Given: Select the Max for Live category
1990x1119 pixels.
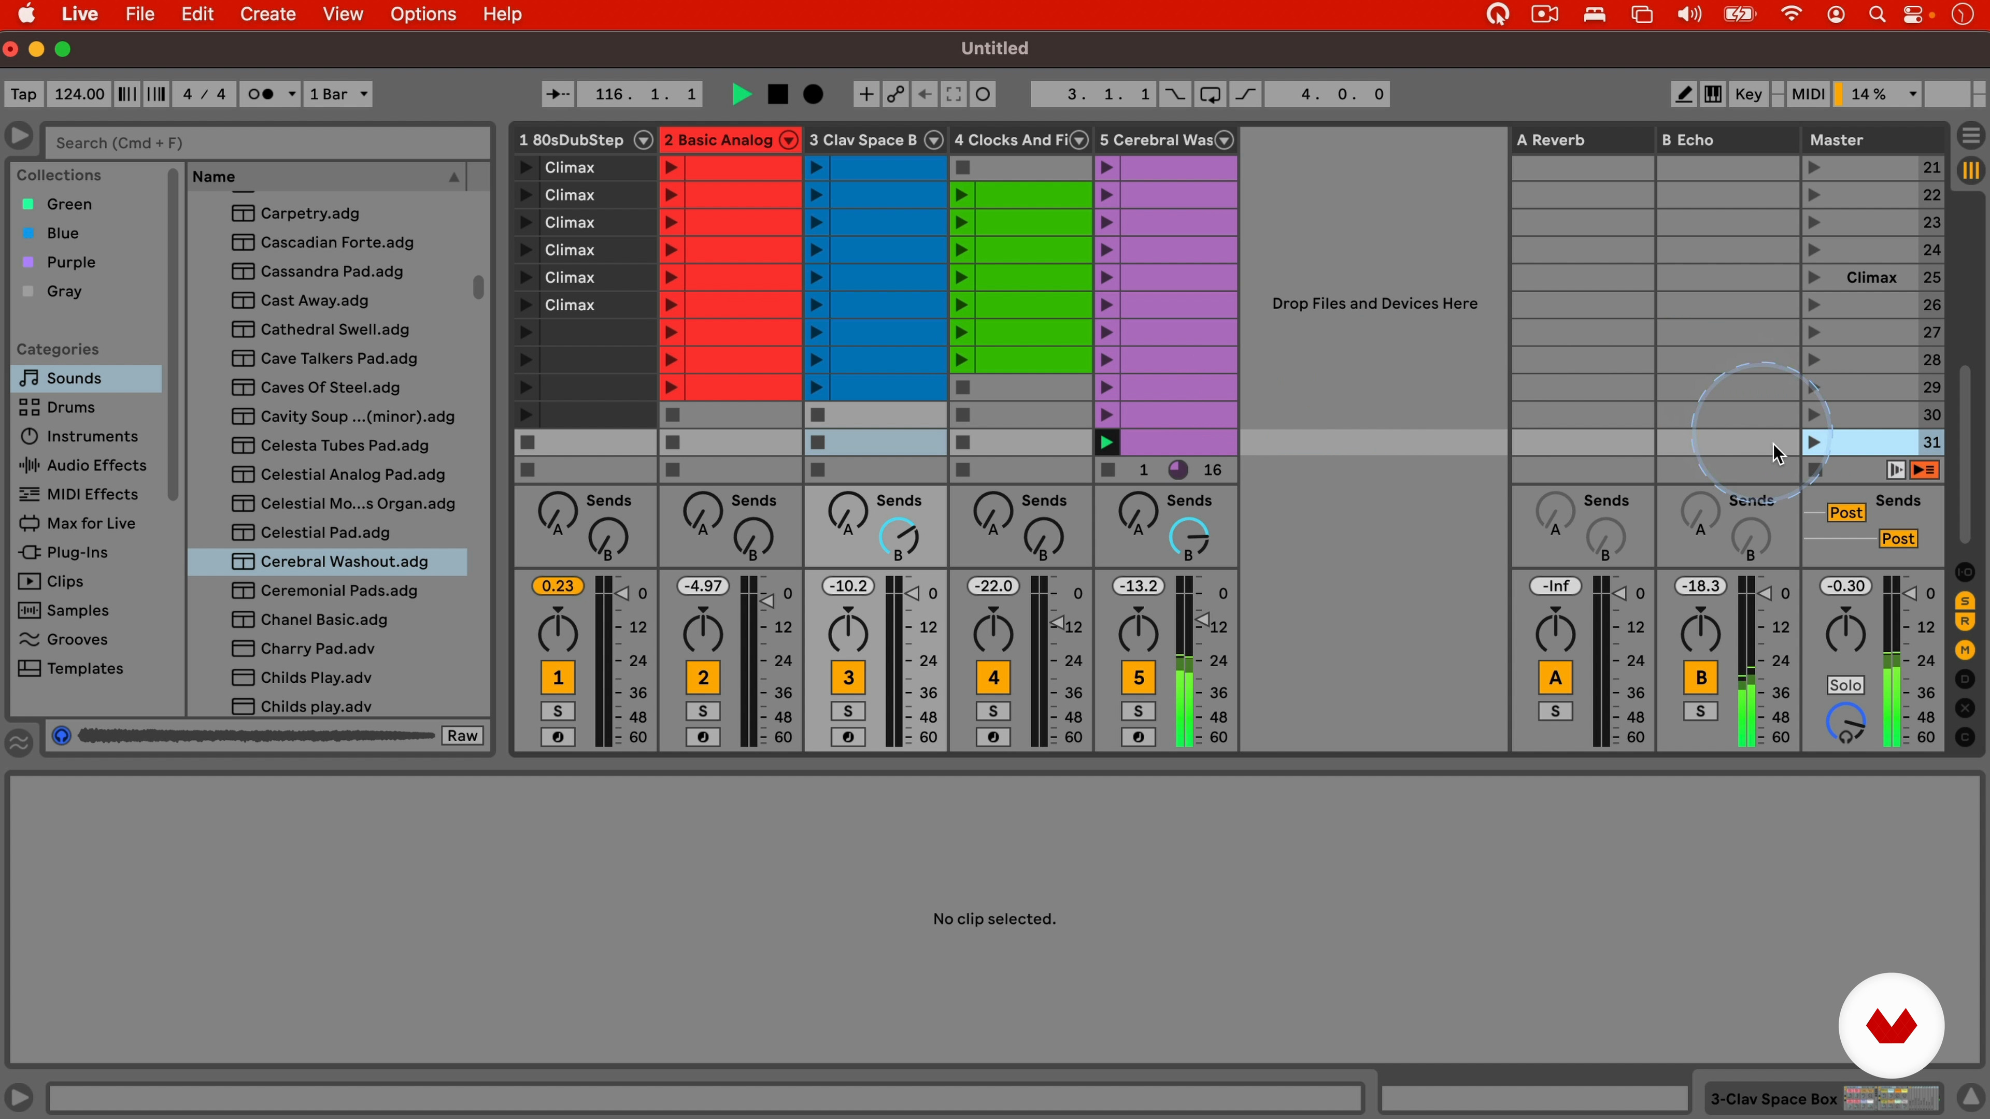Looking at the screenshot, I should click(87, 524).
